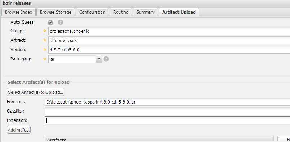Go to the Configuration tab
Image resolution: width=290 pixels, height=142 pixels.
(92, 12)
